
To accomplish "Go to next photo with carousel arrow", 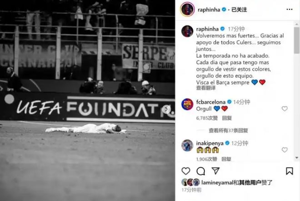I will coord(166,109).
